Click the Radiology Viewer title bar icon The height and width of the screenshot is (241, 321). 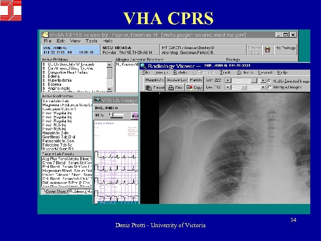pos(143,66)
